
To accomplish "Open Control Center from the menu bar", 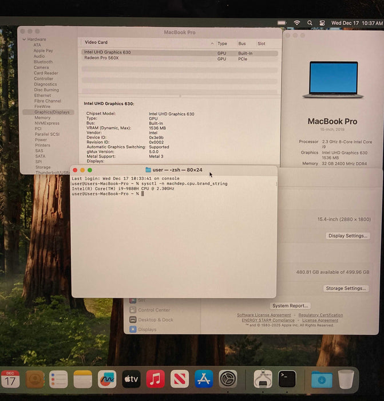I will 322,23.
